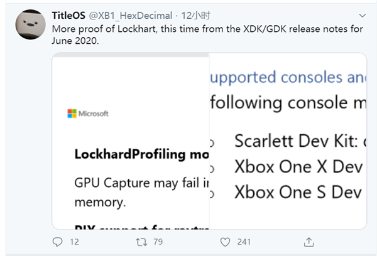Open the Scarlett Dev Kit image
Viewport: 377px width, 256px height.
coord(288,141)
